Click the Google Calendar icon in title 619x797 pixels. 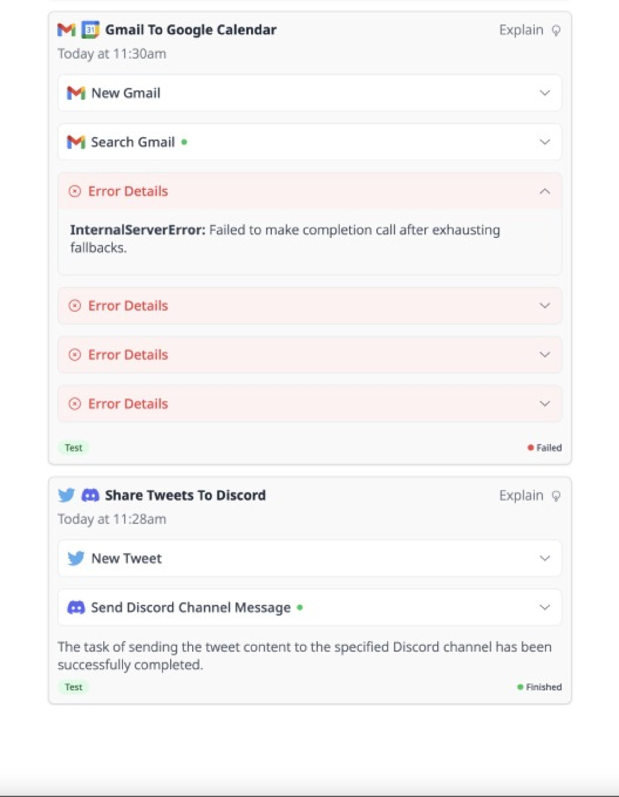pos(90,30)
